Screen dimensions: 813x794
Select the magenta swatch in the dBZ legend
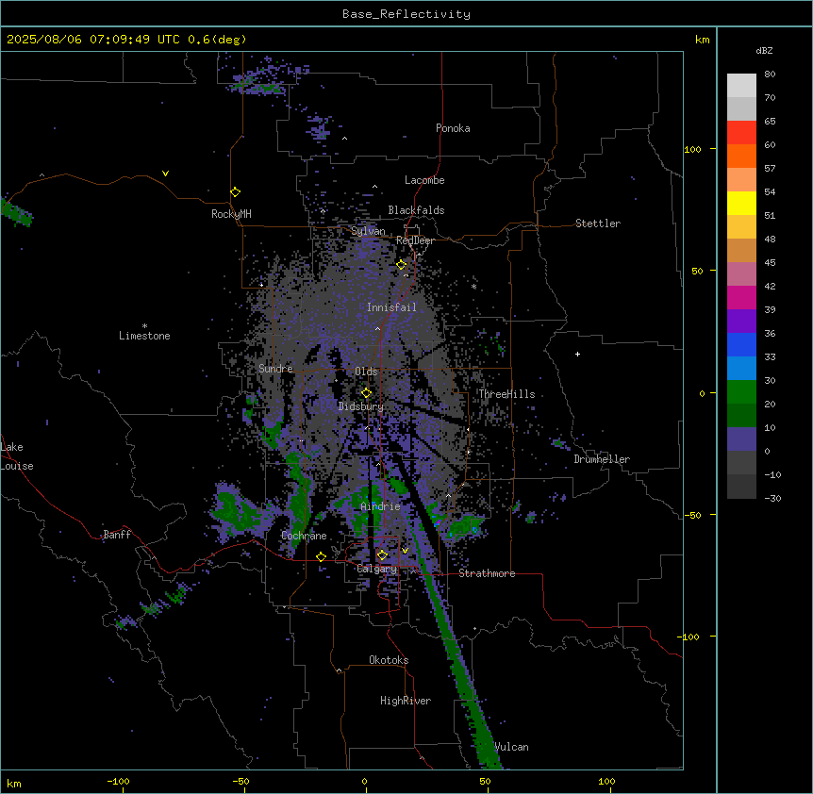tap(741, 297)
